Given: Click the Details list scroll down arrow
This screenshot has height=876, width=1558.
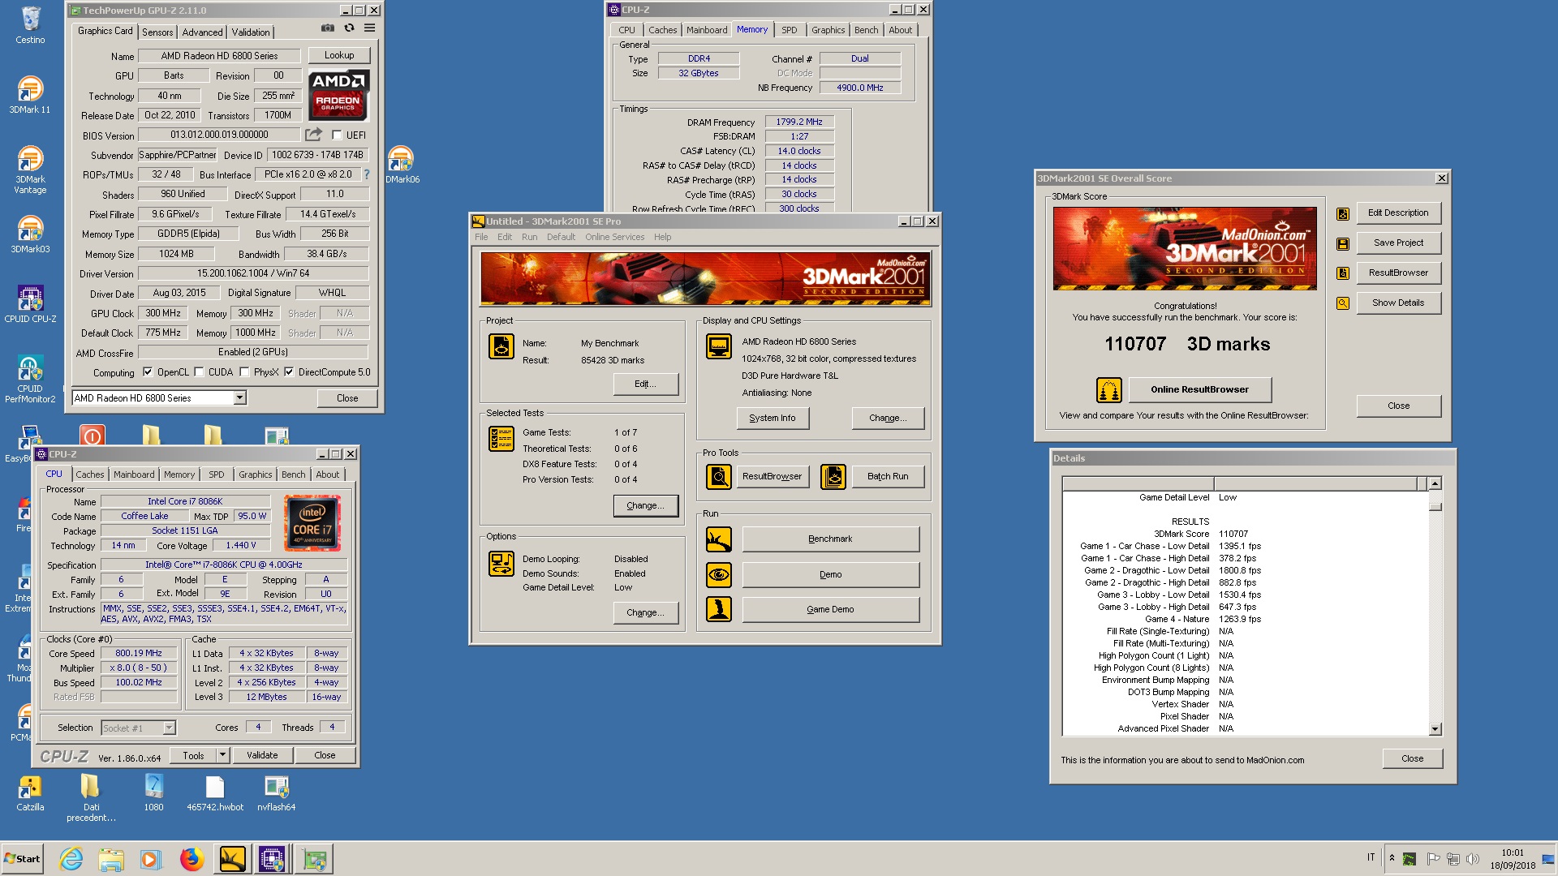Looking at the screenshot, I should pyautogui.click(x=1435, y=729).
